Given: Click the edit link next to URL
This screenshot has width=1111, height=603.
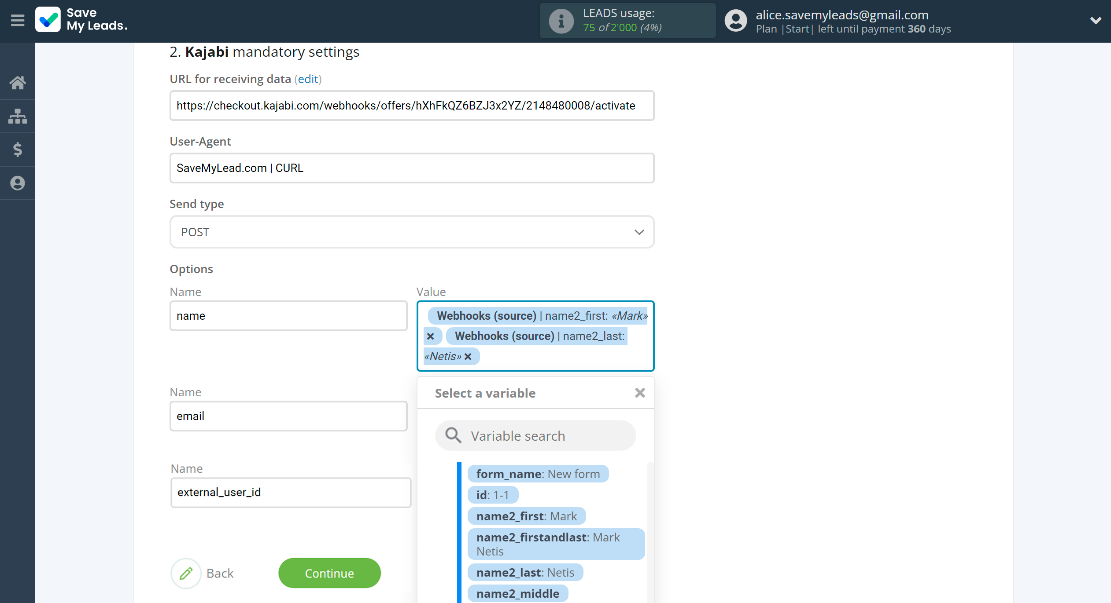Looking at the screenshot, I should click(x=308, y=79).
